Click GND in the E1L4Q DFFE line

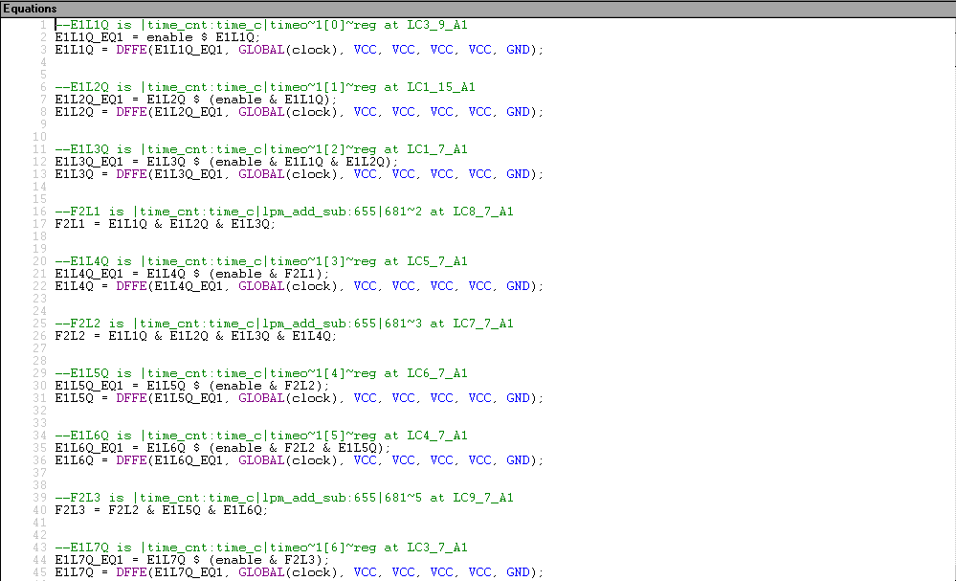pyautogui.click(x=518, y=285)
